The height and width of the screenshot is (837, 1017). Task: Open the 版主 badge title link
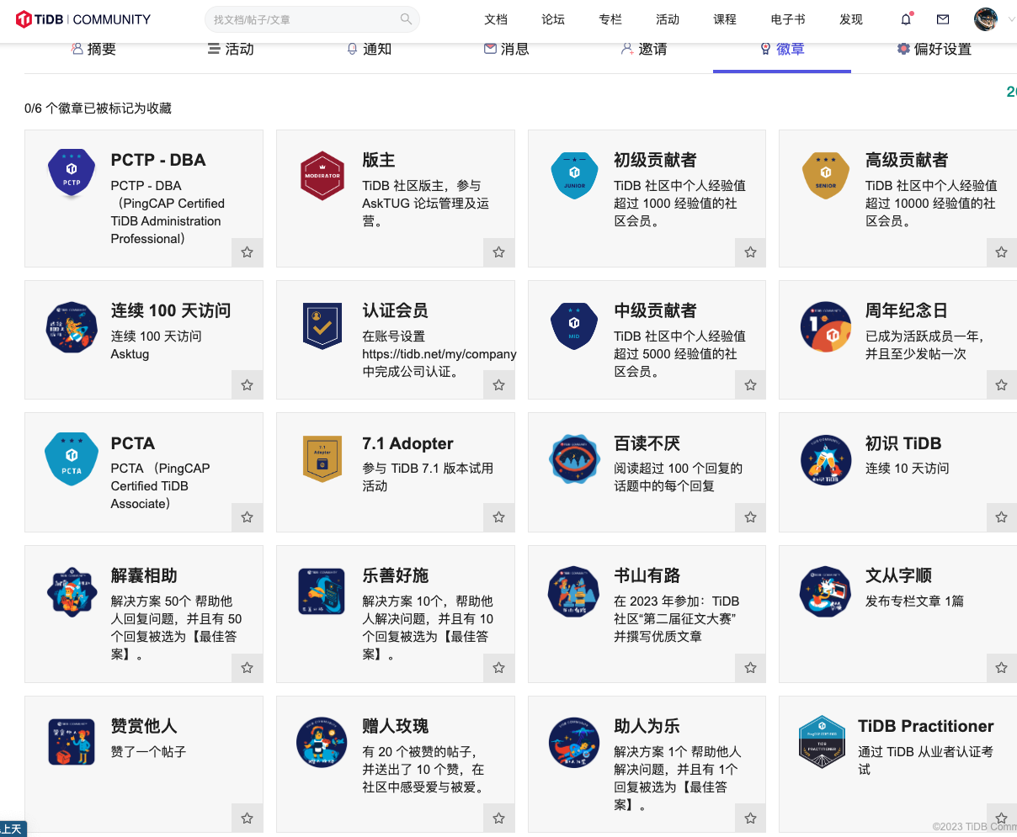379,160
